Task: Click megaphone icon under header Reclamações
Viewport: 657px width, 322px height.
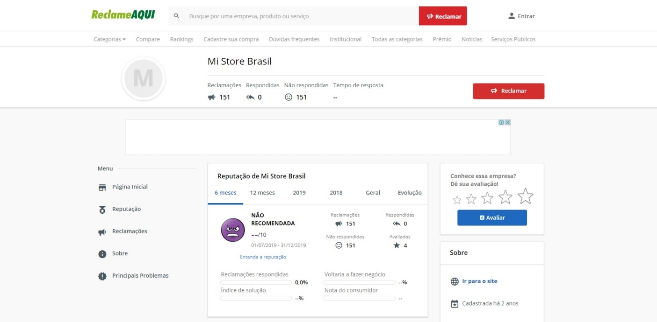Action: pyautogui.click(x=212, y=97)
